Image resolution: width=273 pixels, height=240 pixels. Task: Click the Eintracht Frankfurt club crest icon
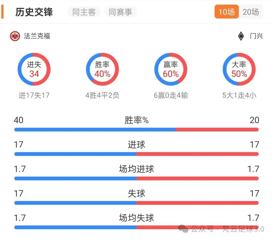(15, 36)
